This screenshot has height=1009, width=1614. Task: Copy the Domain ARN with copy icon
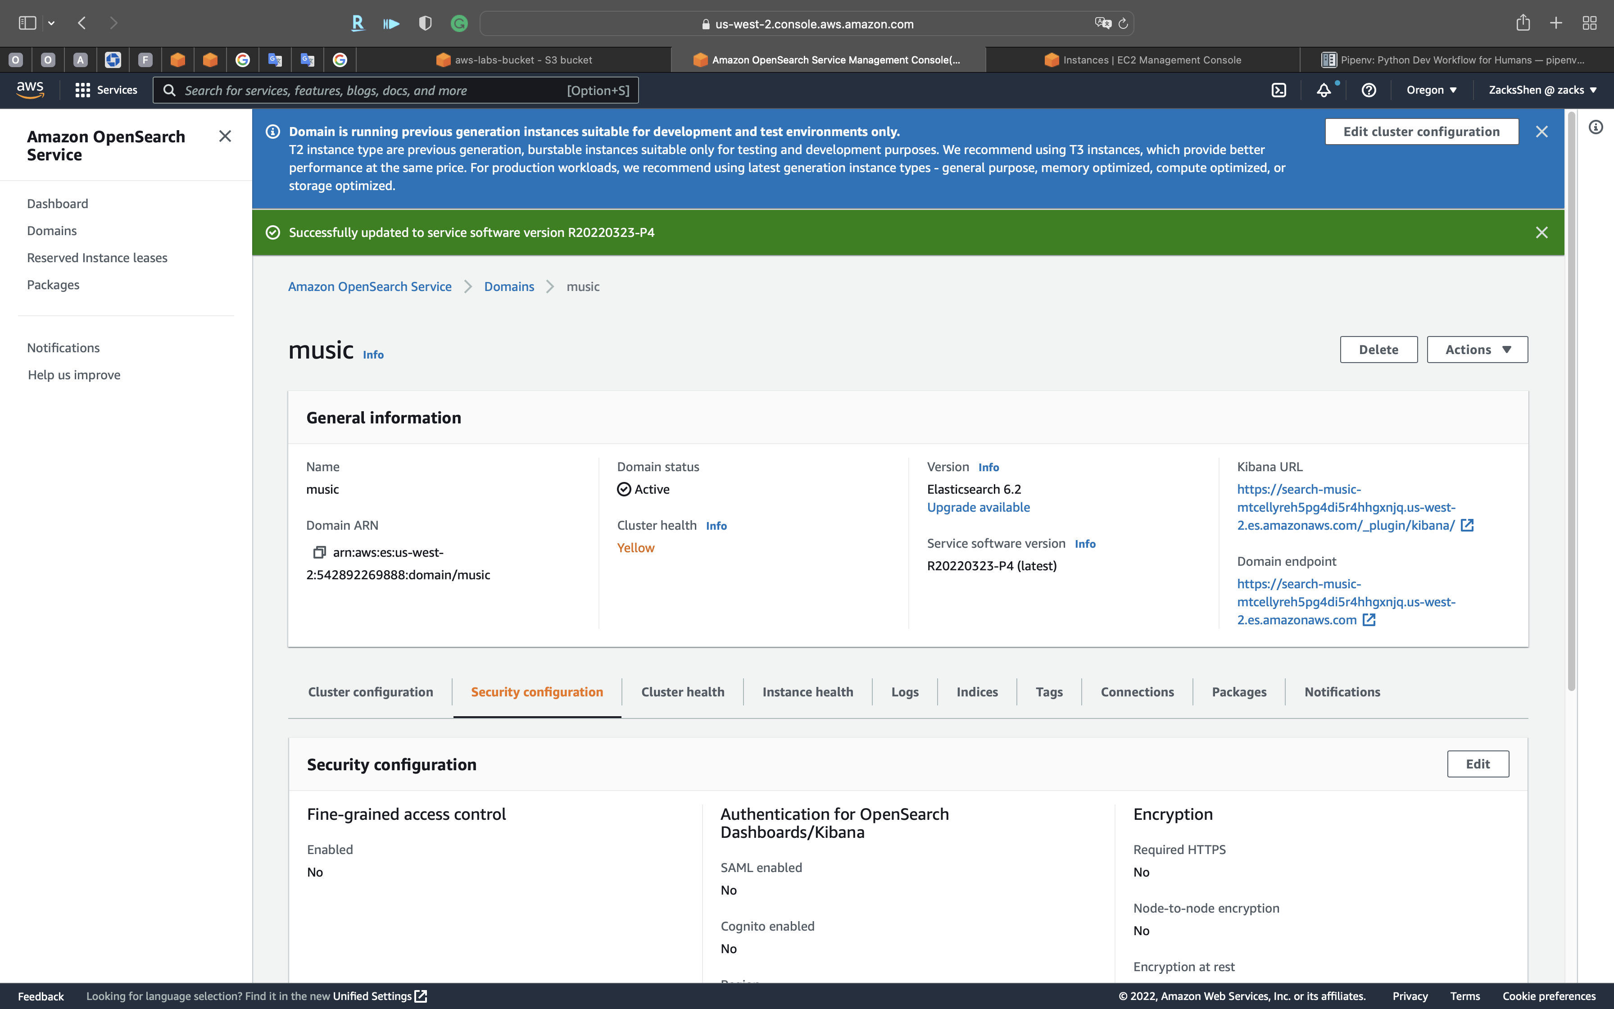(319, 553)
